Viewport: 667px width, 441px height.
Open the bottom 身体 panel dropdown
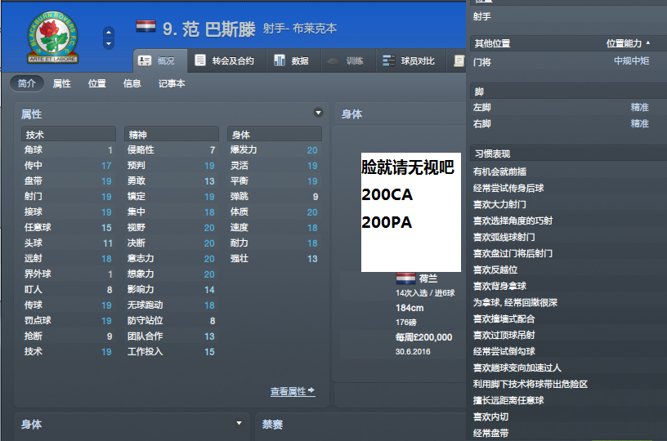pyautogui.click(x=239, y=423)
